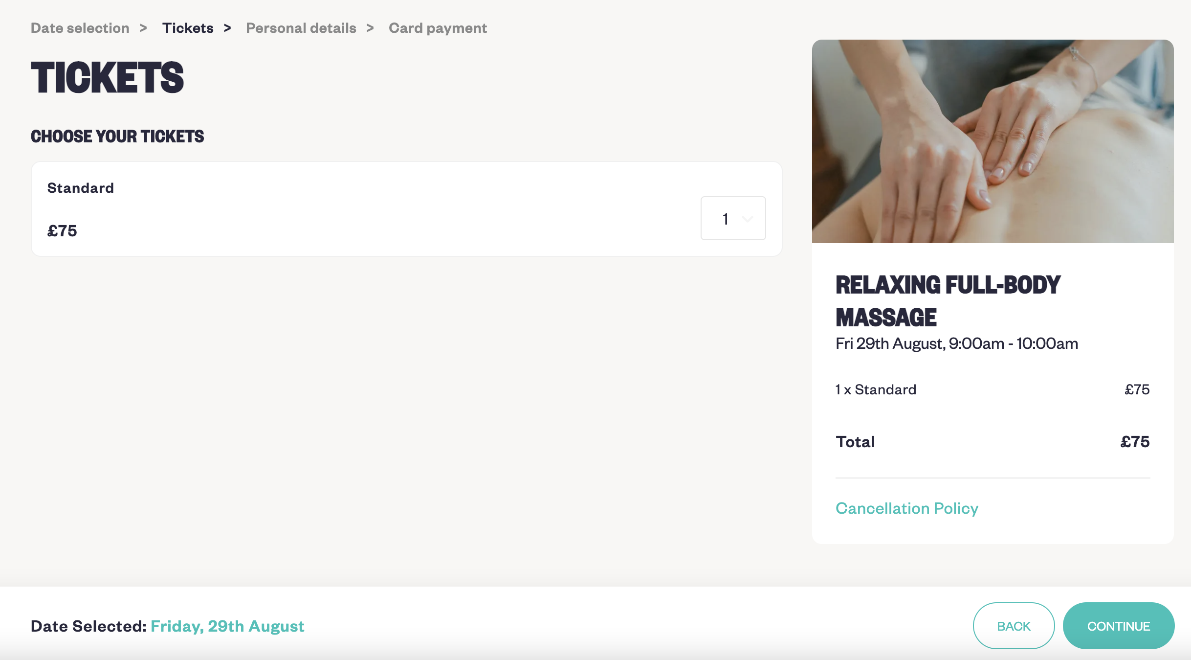
Task: Click the Choose Your Tickets subheading
Action: [x=117, y=136]
